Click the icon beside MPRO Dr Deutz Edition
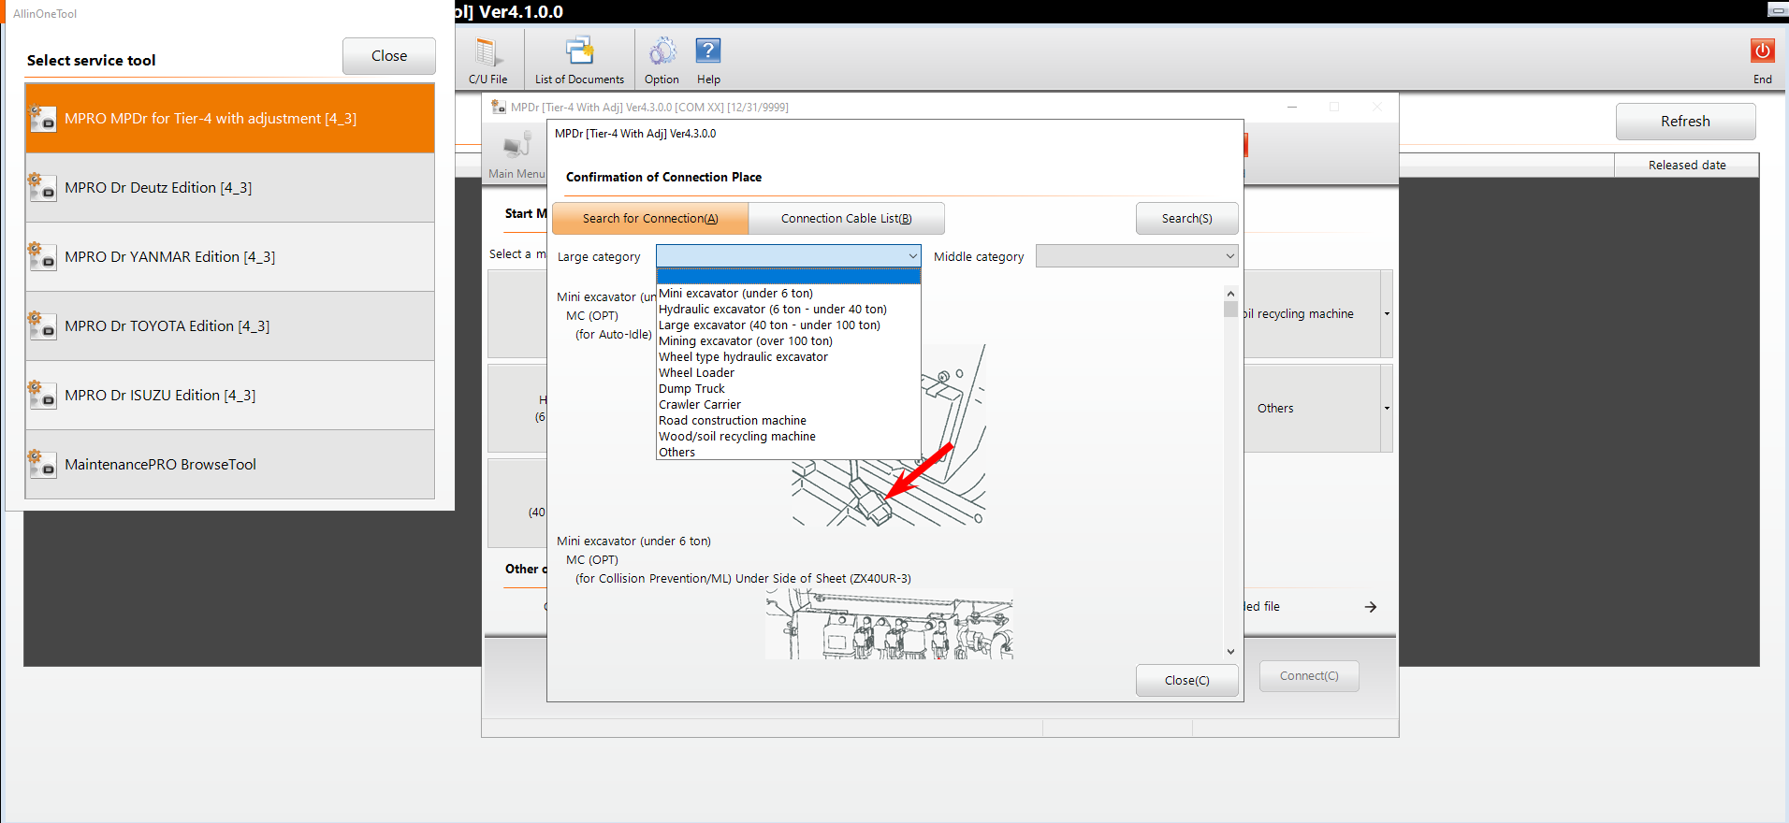The image size is (1789, 823). [42, 188]
